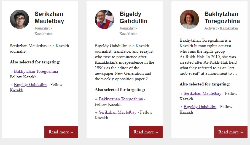Click Bigeldy Gabdullin's truncated biography text
Image resolution: width=250 pixels, height=145 pixels.
point(124,62)
